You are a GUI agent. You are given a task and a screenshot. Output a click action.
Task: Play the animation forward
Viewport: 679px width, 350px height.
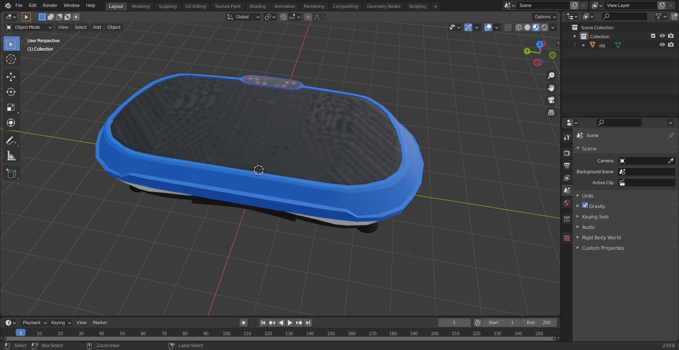pos(290,323)
